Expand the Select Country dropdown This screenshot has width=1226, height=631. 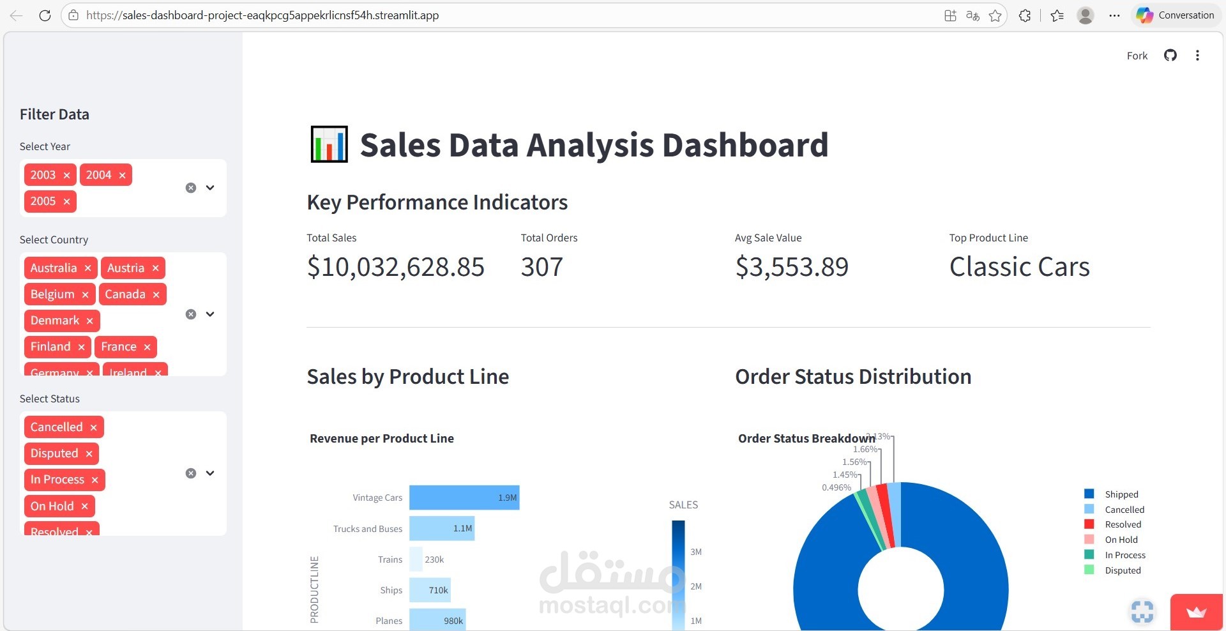click(x=210, y=314)
